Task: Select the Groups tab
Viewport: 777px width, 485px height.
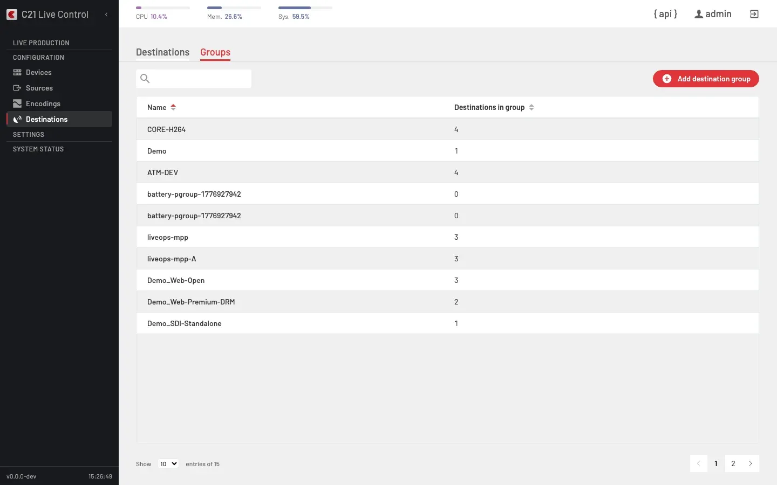Action: tap(215, 52)
